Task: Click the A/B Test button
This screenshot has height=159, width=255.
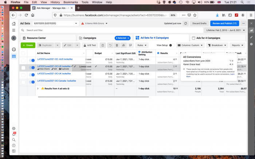Action: click(90, 45)
